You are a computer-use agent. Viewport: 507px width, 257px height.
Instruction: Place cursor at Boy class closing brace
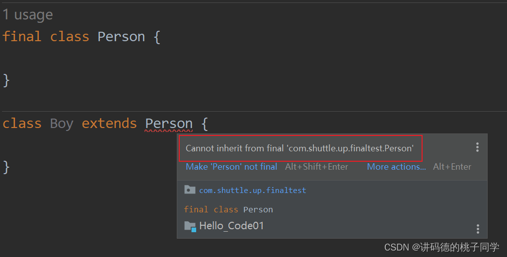tap(6, 167)
